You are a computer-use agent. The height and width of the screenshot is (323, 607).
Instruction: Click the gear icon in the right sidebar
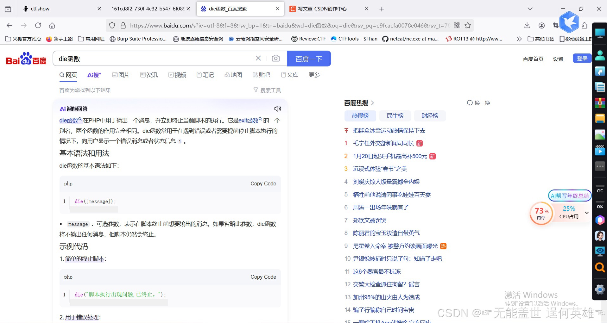[x=600, y=289]
